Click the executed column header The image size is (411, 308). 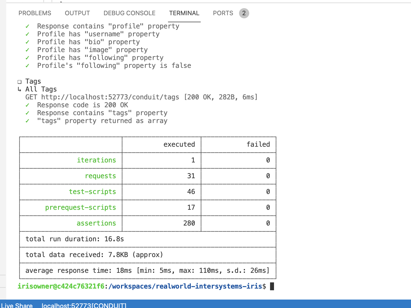[179, 144]
